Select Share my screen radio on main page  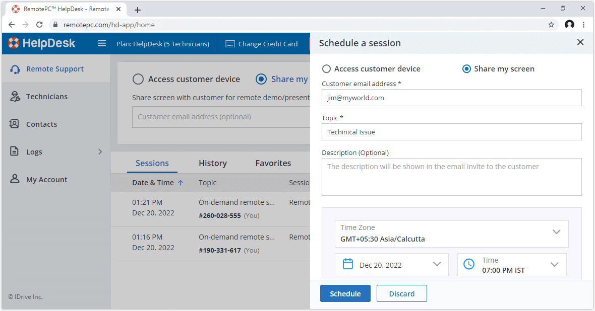[x=261, y=79]
